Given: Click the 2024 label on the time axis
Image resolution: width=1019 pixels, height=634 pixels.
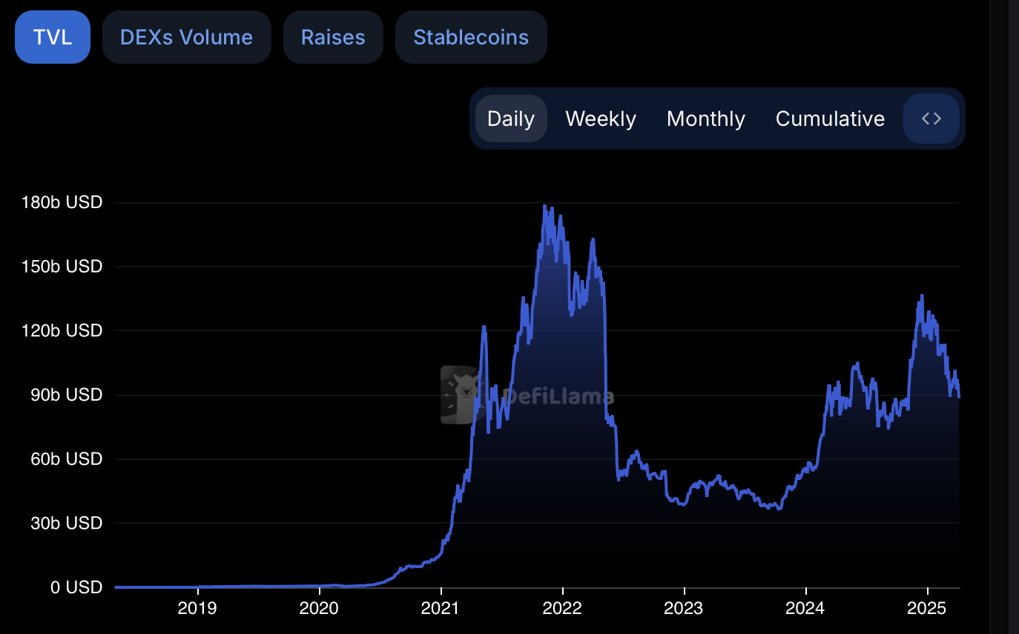Looking at the screenshot, I should coord(805,609).
